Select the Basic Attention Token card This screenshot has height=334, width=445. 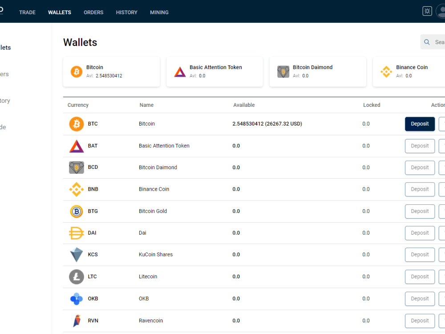214,72
